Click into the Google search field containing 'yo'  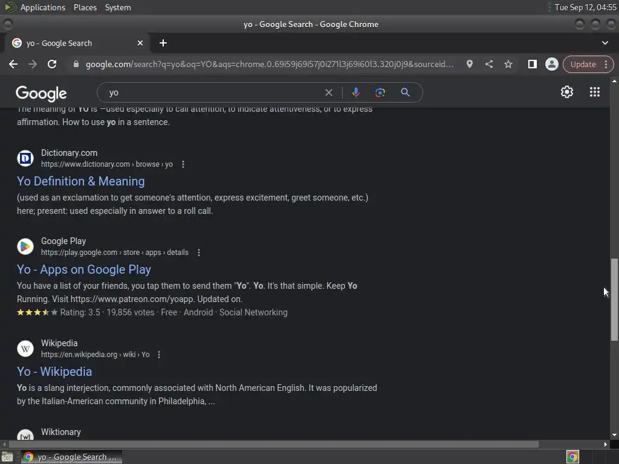click(213, 92)
